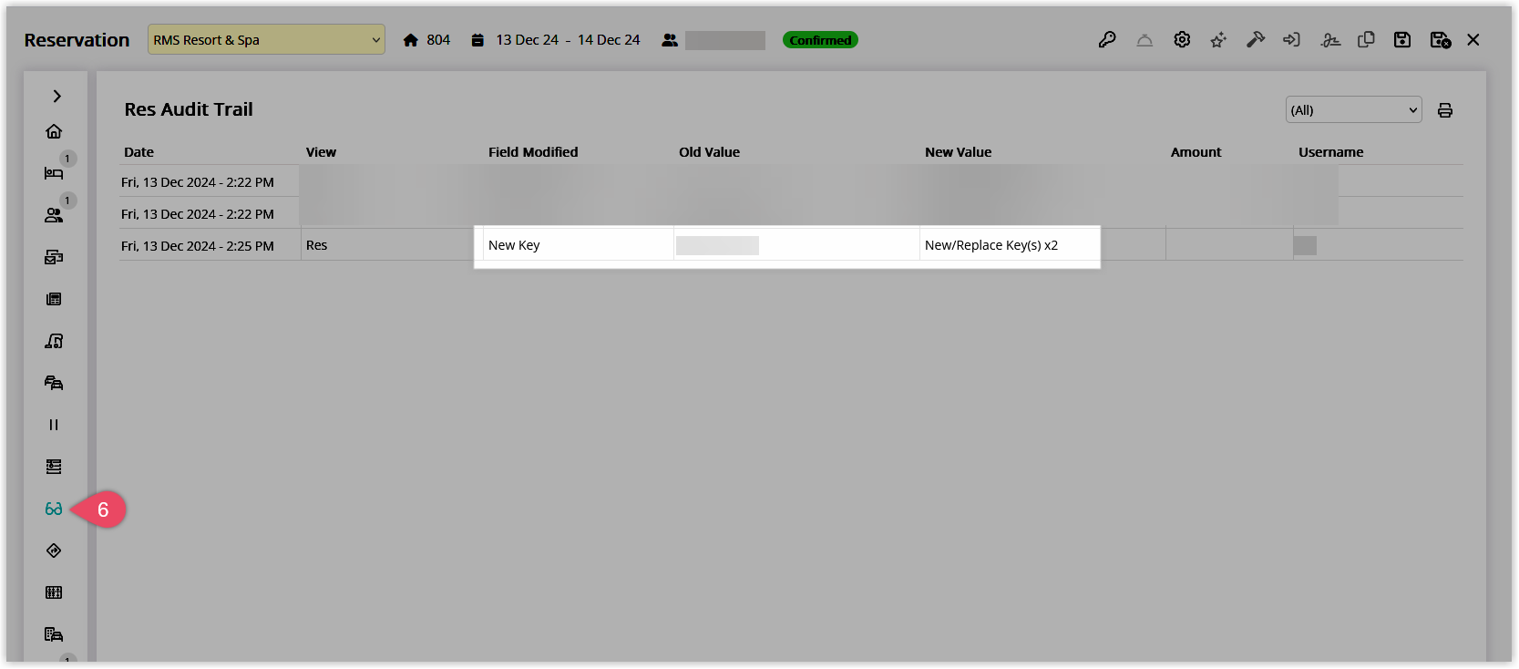
Task: Click the copy reservation icon
Action: click(x=1366, y=40)
